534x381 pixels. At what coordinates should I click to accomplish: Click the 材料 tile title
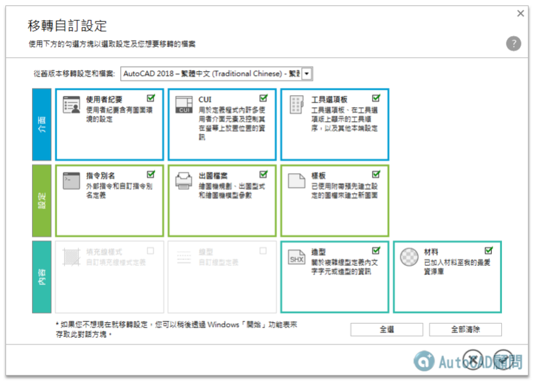tap(431, 252)
